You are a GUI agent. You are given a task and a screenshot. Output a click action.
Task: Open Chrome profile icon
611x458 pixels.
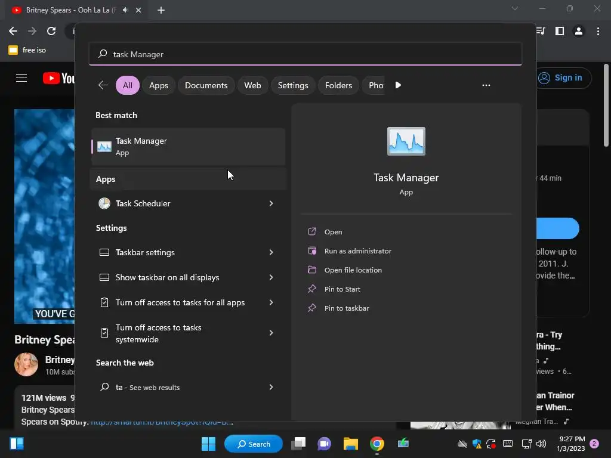click(579, 31)
